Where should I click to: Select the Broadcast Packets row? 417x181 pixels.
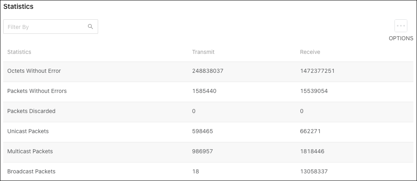pos(208,171)
